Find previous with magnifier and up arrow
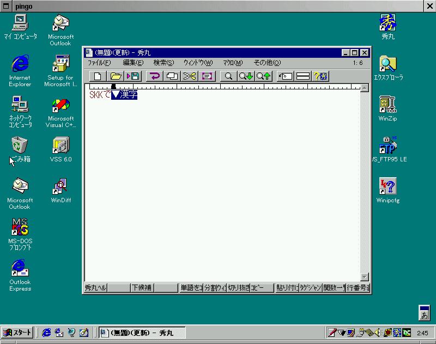The width and height of the screenshot is (436, 344). 264,76
